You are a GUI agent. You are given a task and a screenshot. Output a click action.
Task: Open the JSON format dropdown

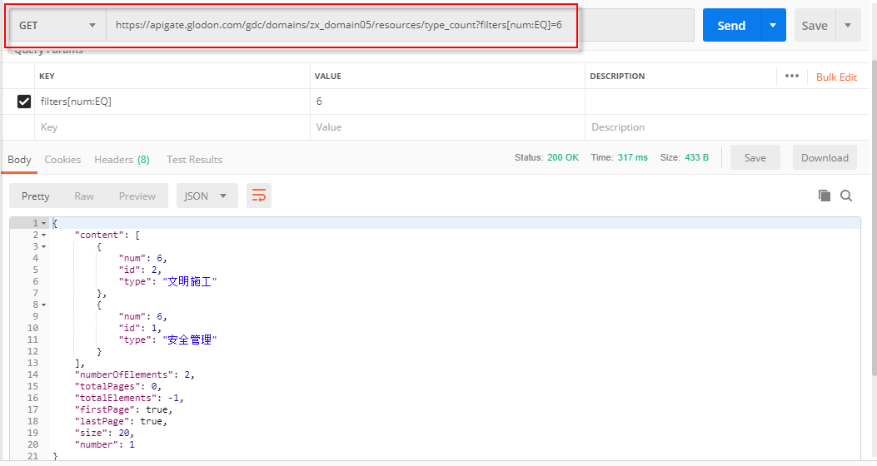point(207,196)
